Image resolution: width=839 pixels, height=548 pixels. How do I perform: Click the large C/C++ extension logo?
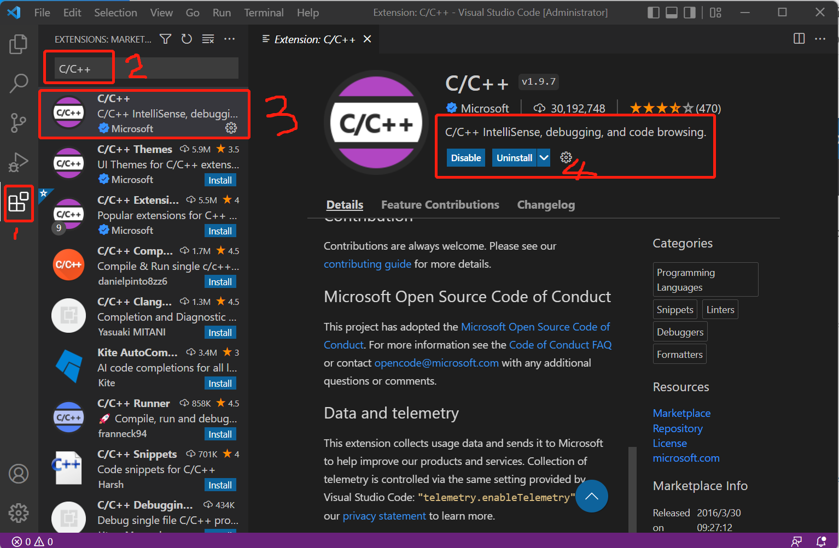click(x=376, y=123)
